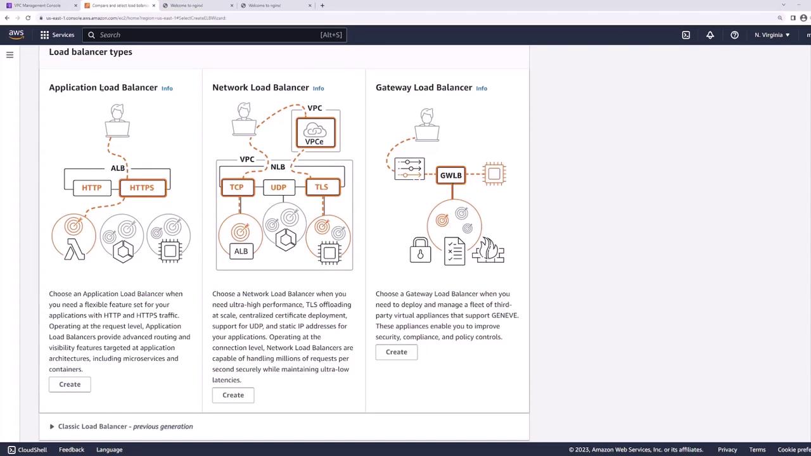
Task: Click the Load balancer types heading
Action: click(91, 52)
